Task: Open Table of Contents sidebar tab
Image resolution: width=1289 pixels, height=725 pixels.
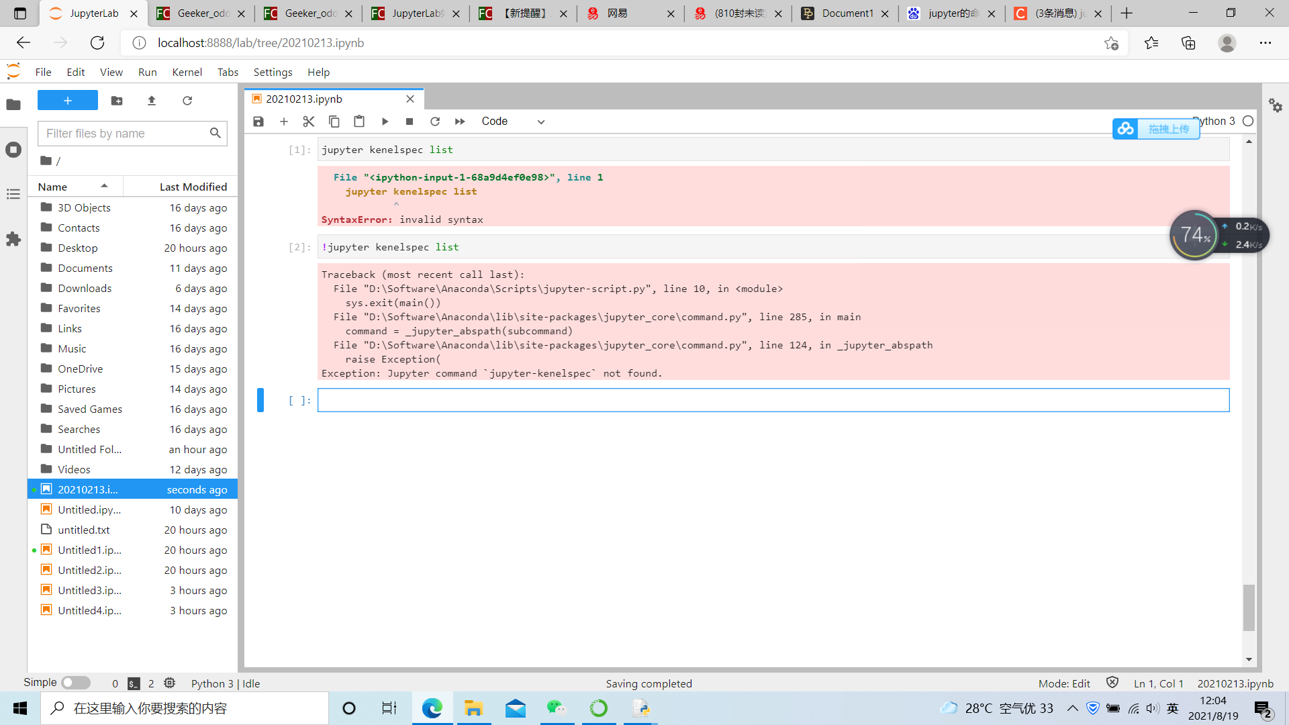Action: [x=13, y=195]
